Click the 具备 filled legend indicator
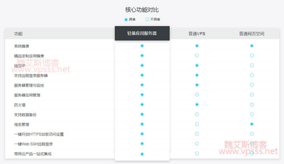The height and width of the screenshot is (164, 284). tap(126, 19)
